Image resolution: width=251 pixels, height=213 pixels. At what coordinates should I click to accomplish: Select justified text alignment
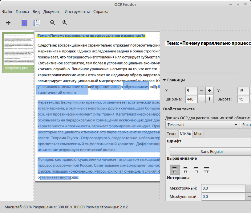click(x=206, y=170)
